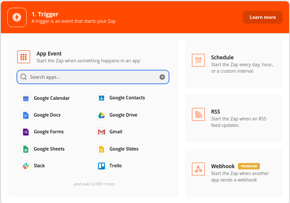The height and width of the screenshot is (203, 290).
Task: Click the Google Docs app icon
Action: pyautogui.click(x=26, y=115)
